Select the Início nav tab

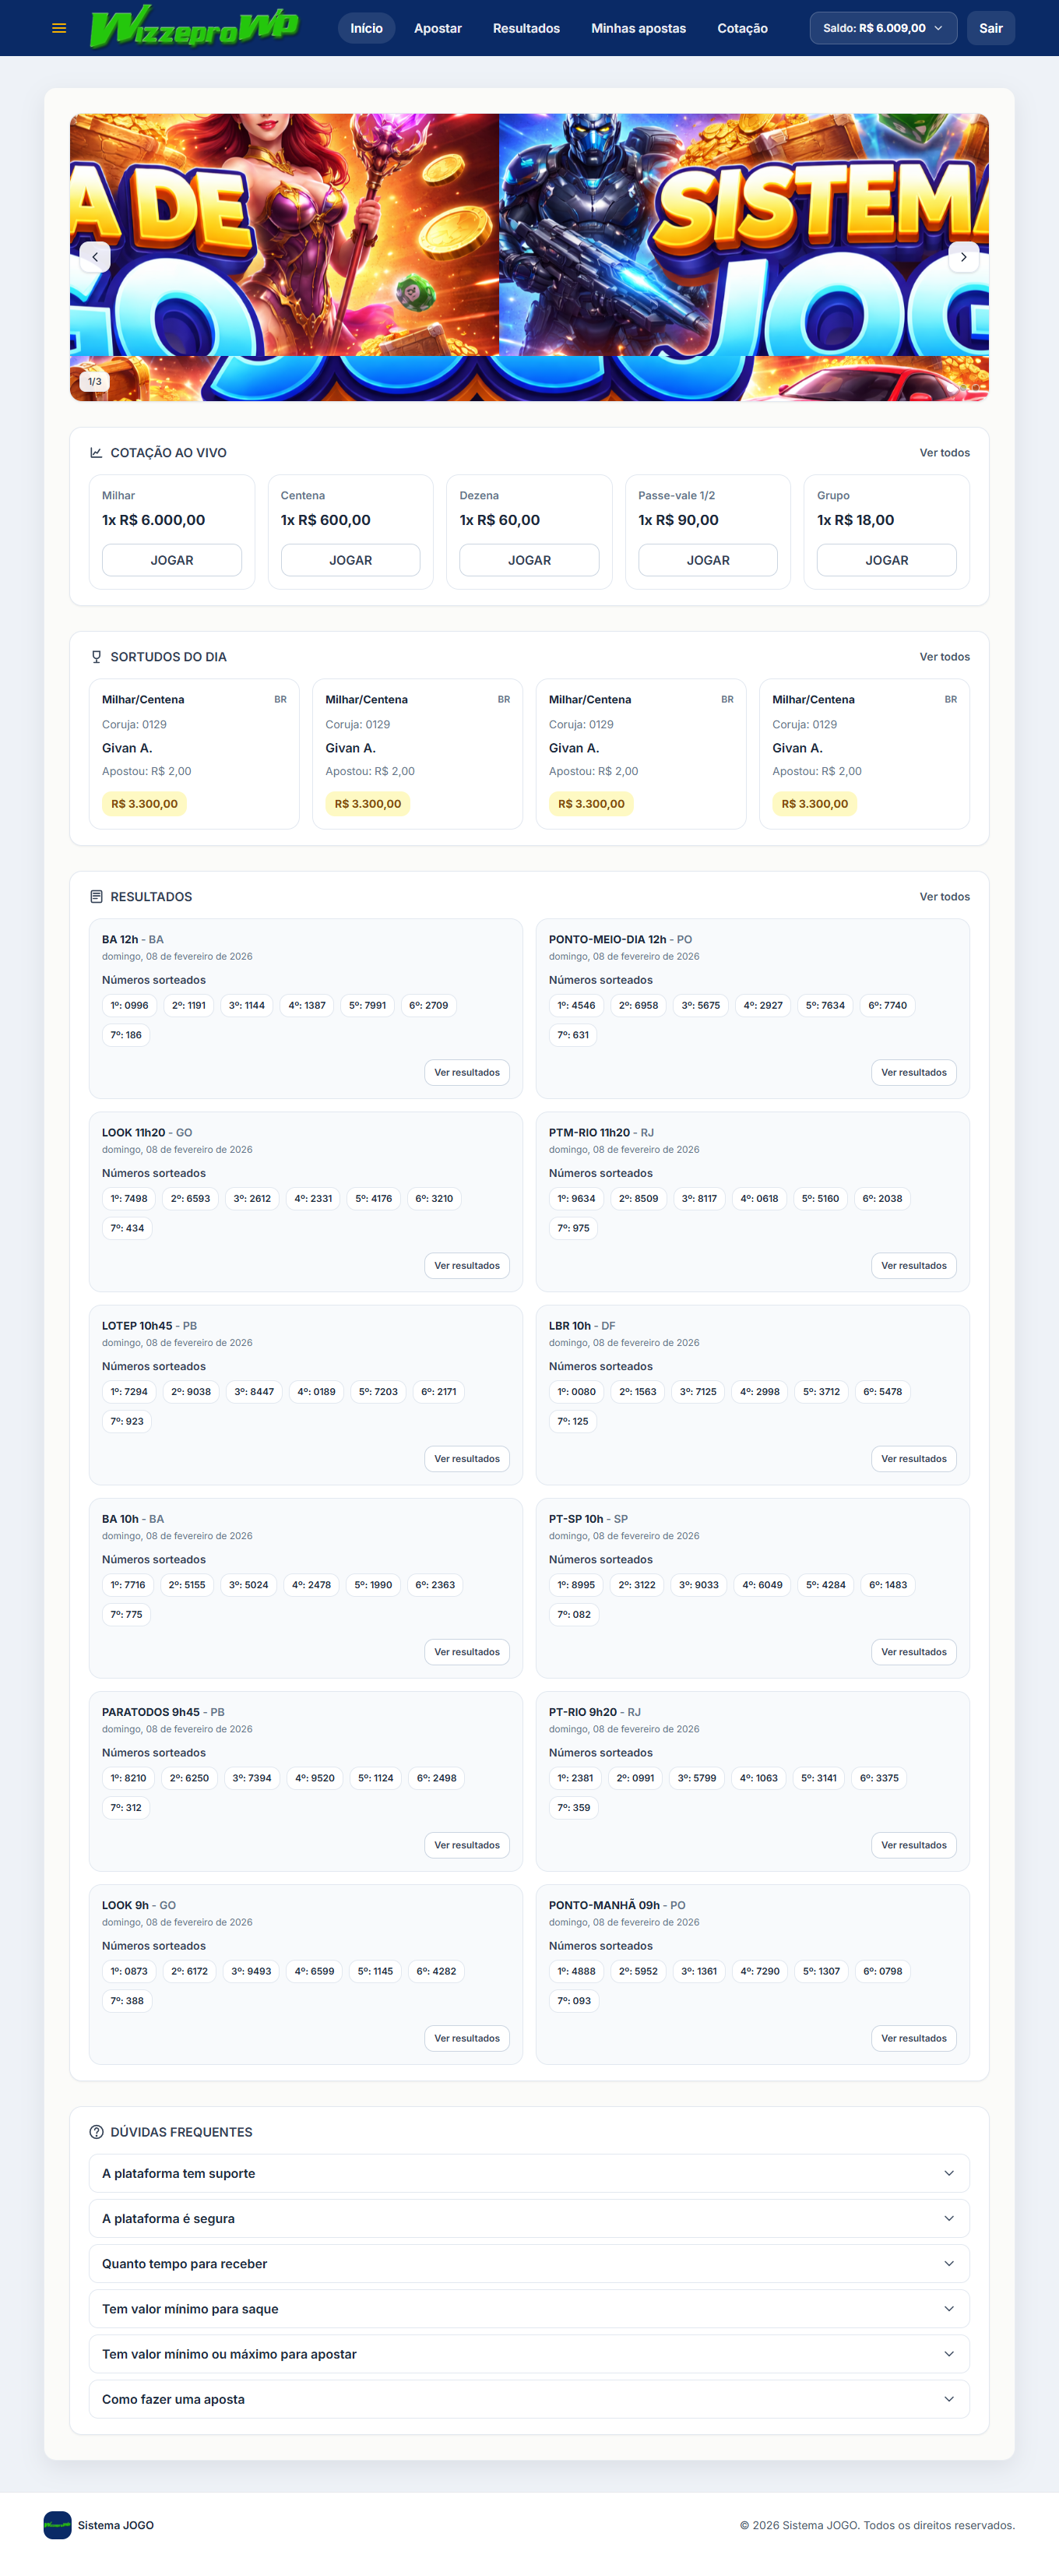pyautogui.click(x=366, y=28)
